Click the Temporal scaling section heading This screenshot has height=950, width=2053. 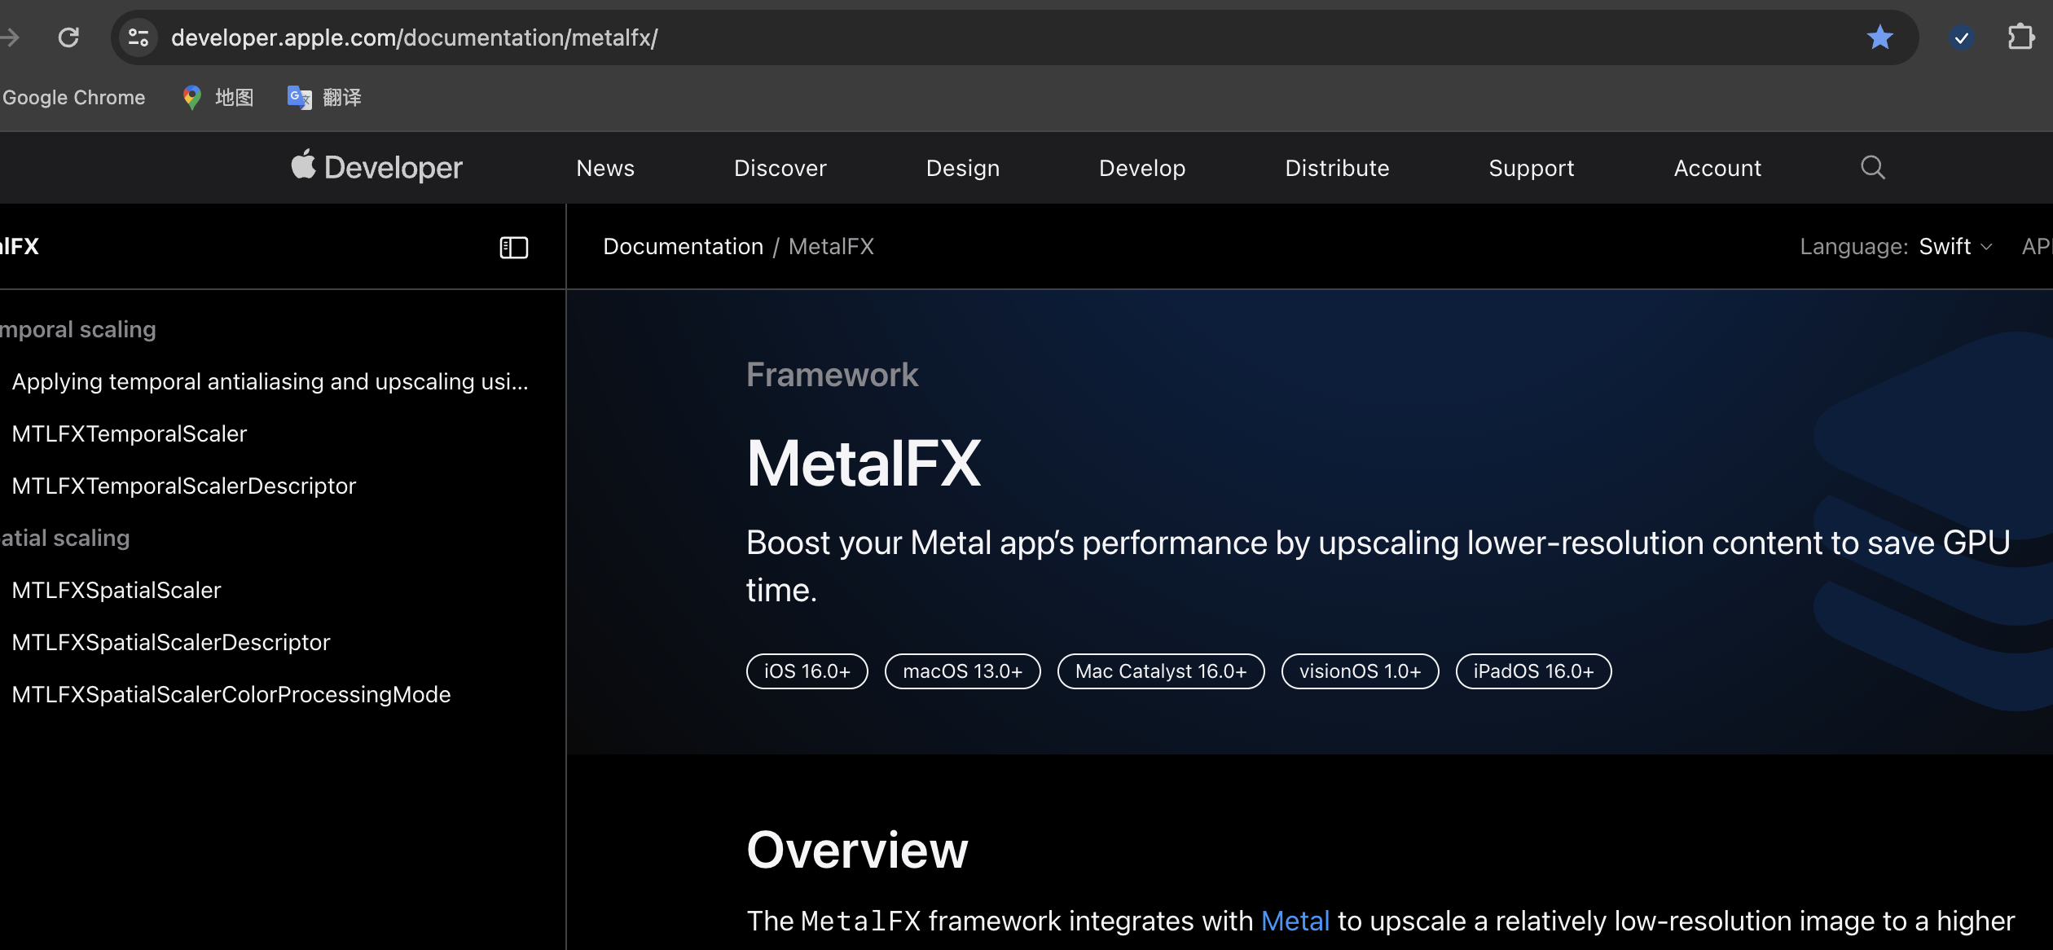coord(77,329)
